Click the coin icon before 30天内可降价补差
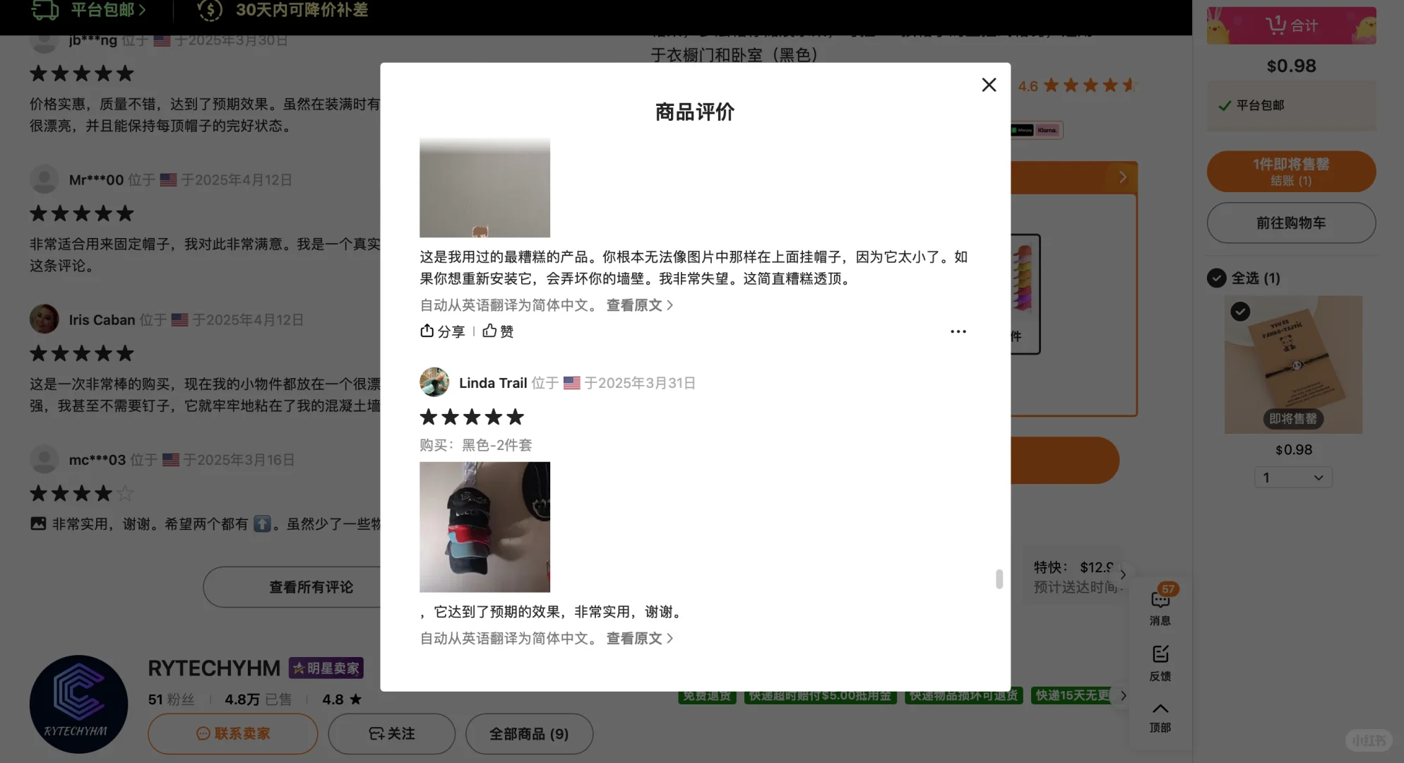The width and height of the screenshot is (1404, 763). pyautogui.click(x=210, y=11)
